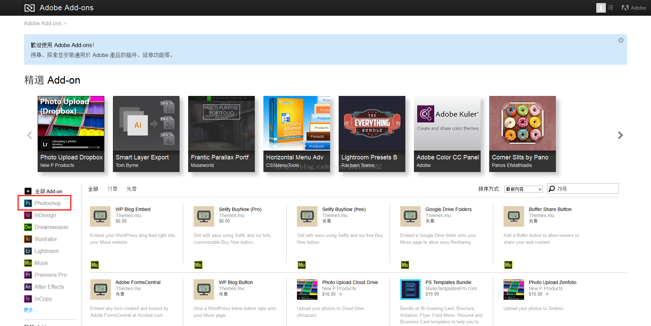The width and height of the screenshot is (651, 326).
Task: Open Smart Layer Export featured card
Action: point(146,134)
